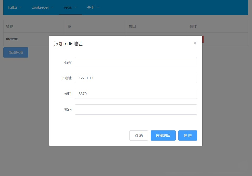Close the 添加redis地址 dialog with X
Screen dimensions: 252x176
click(x=195, y=43)
